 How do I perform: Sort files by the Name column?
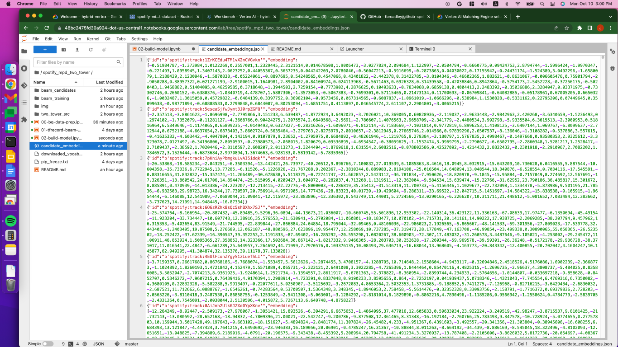coord(39,82)
